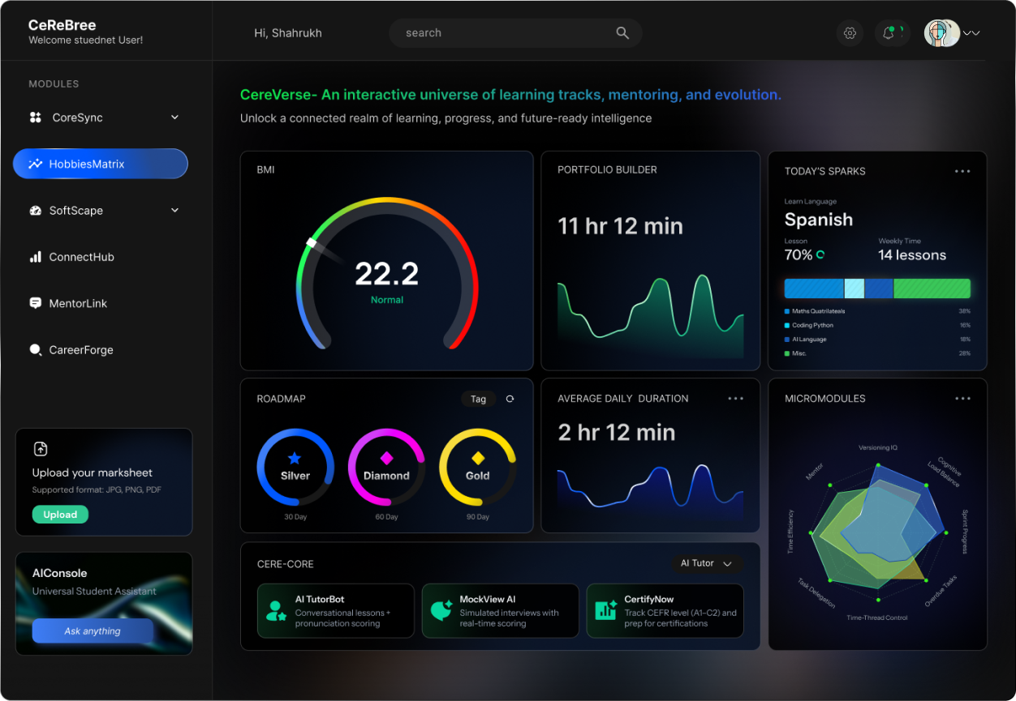Click the 11 hr 12 min value
This screenshot has width=1016, height=701.
[x=620, y=226]
